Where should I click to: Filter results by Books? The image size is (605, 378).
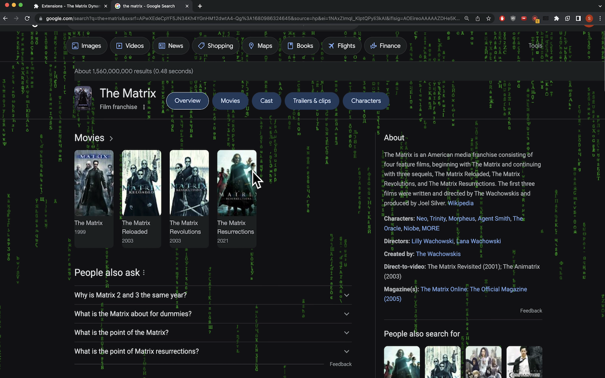300,46
